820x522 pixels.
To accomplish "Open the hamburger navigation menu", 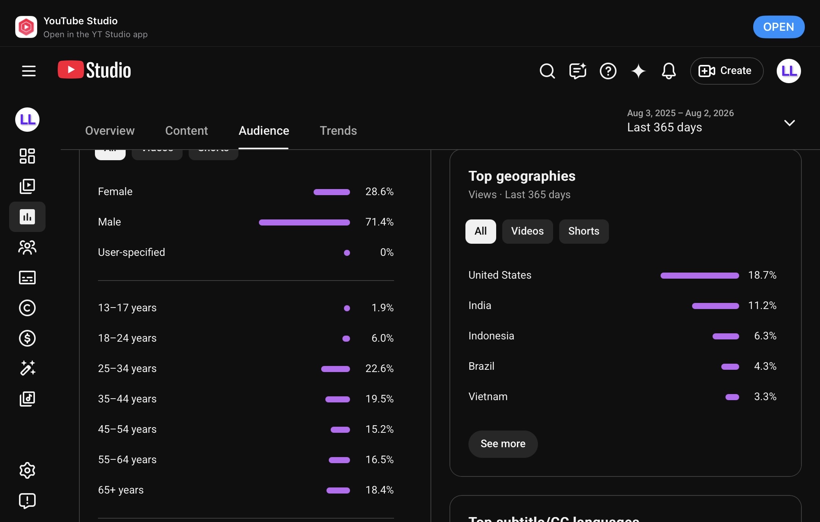I will click(29, 71).
